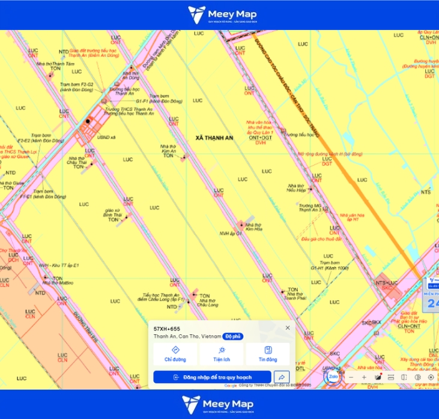The height and width of the screenshot is (419, 439).
Task: Click the Nhà thờ Châu Thái label
Action: (76, 162)
